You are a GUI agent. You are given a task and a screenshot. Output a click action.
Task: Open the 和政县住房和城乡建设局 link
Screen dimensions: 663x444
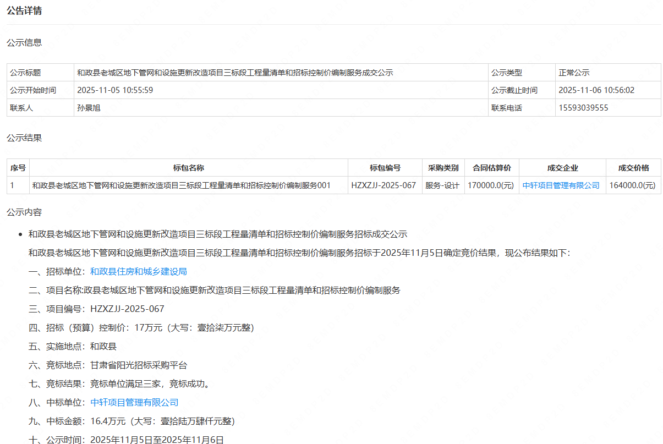tap(139, 271)
